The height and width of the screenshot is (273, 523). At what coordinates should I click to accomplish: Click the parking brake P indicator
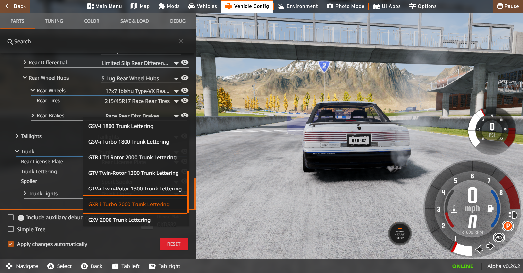pos(508,226)
